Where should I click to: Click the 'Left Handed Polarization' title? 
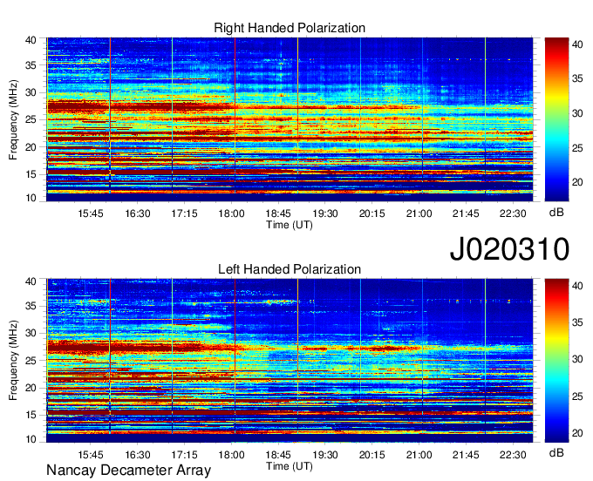(x=290, y=269)
